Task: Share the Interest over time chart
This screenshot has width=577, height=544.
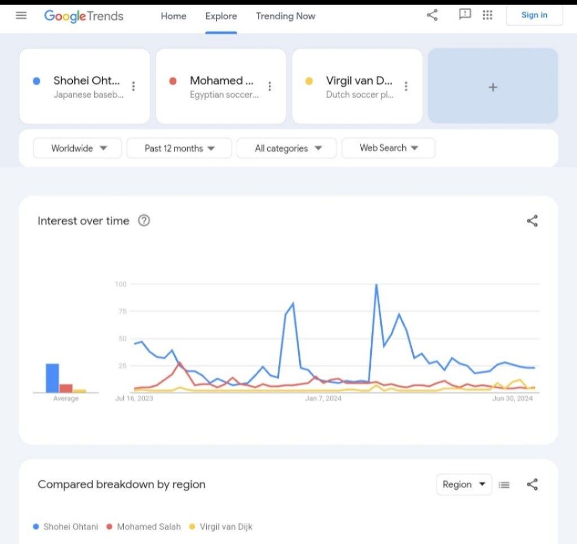Action: point(532,221)
